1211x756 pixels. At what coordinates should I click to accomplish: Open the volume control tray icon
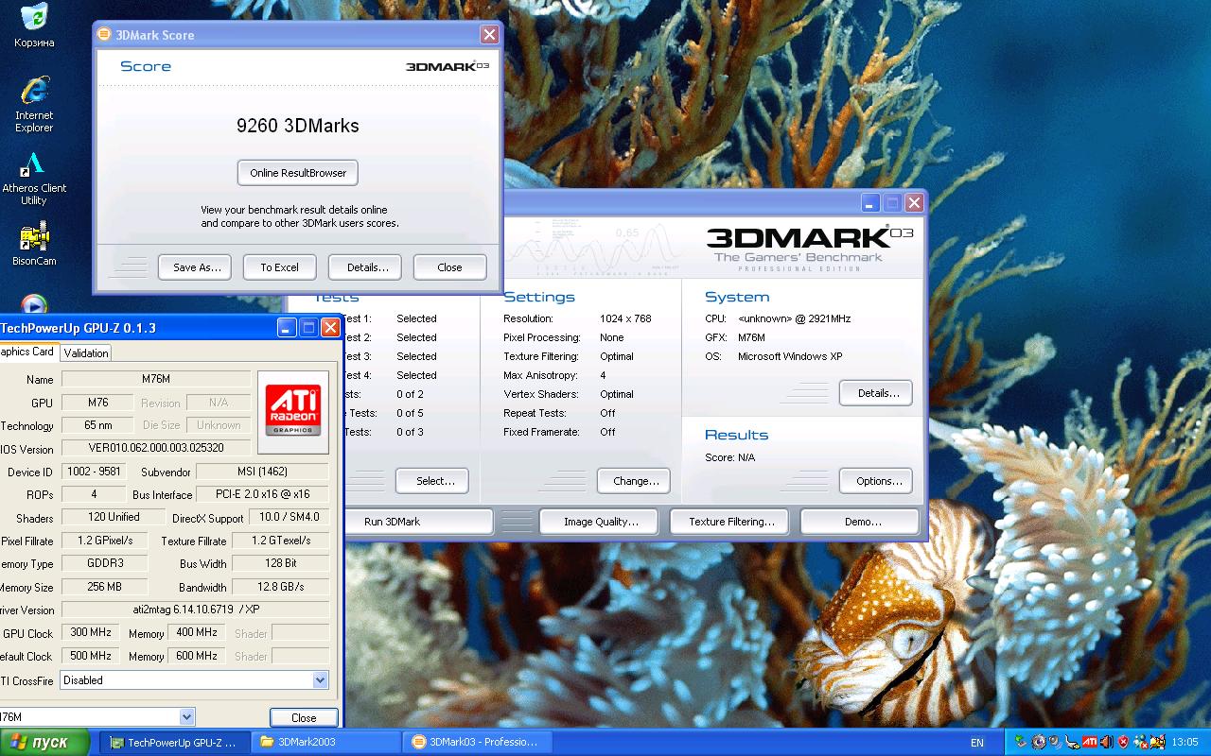pyautogui.click(x=1107, y=742)
